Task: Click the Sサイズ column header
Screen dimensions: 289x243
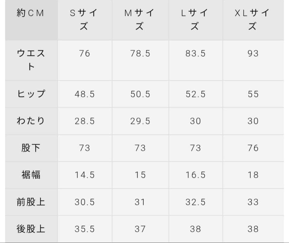Action: [84, 20]
